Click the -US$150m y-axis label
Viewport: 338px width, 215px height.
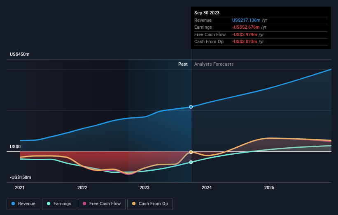[21, 177]
